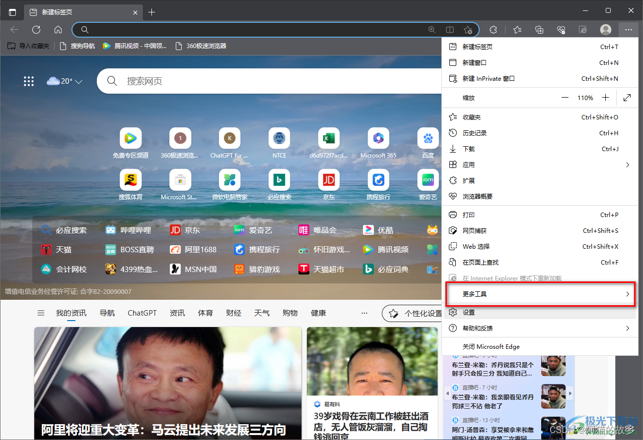This screenshot has height=440, width=643.
Task: Select 新建 InPrivate 窗口 menu entry
Action: click(x=540, y=78)
